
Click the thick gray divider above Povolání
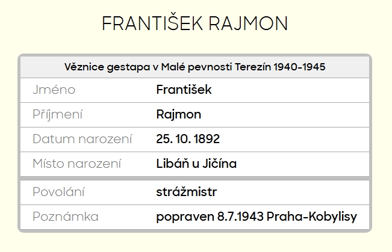(x=195, y=178)
